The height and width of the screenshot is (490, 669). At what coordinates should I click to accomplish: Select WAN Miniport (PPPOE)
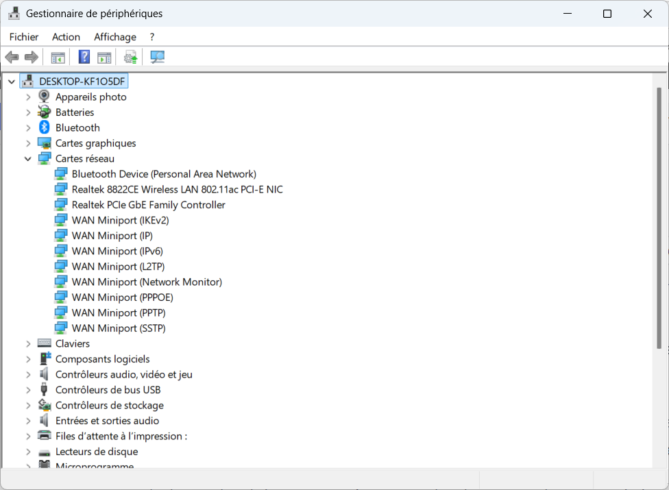[123, 297]
